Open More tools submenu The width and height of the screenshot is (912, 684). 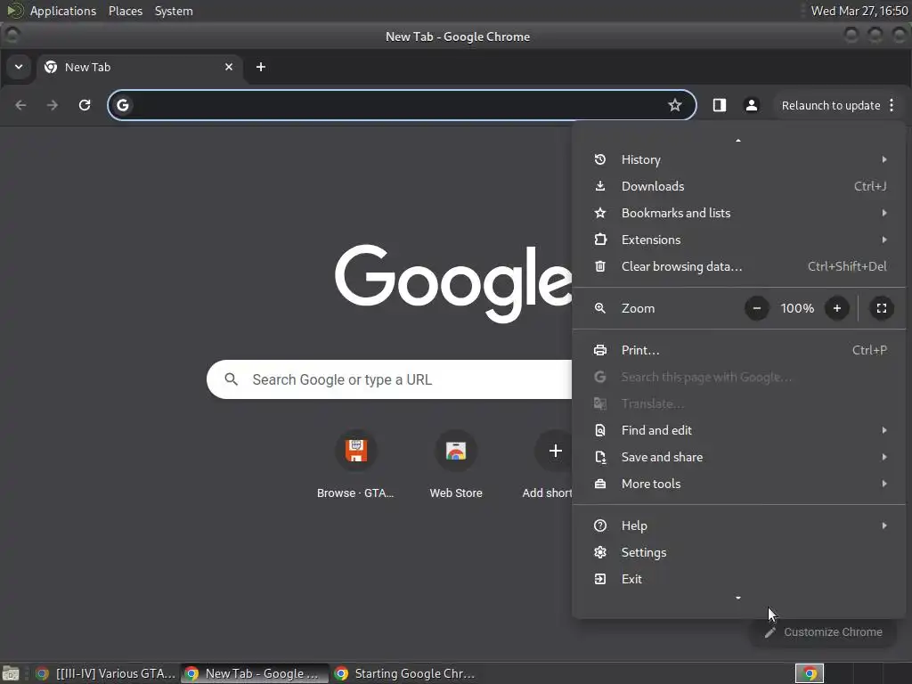pos(738,484)
